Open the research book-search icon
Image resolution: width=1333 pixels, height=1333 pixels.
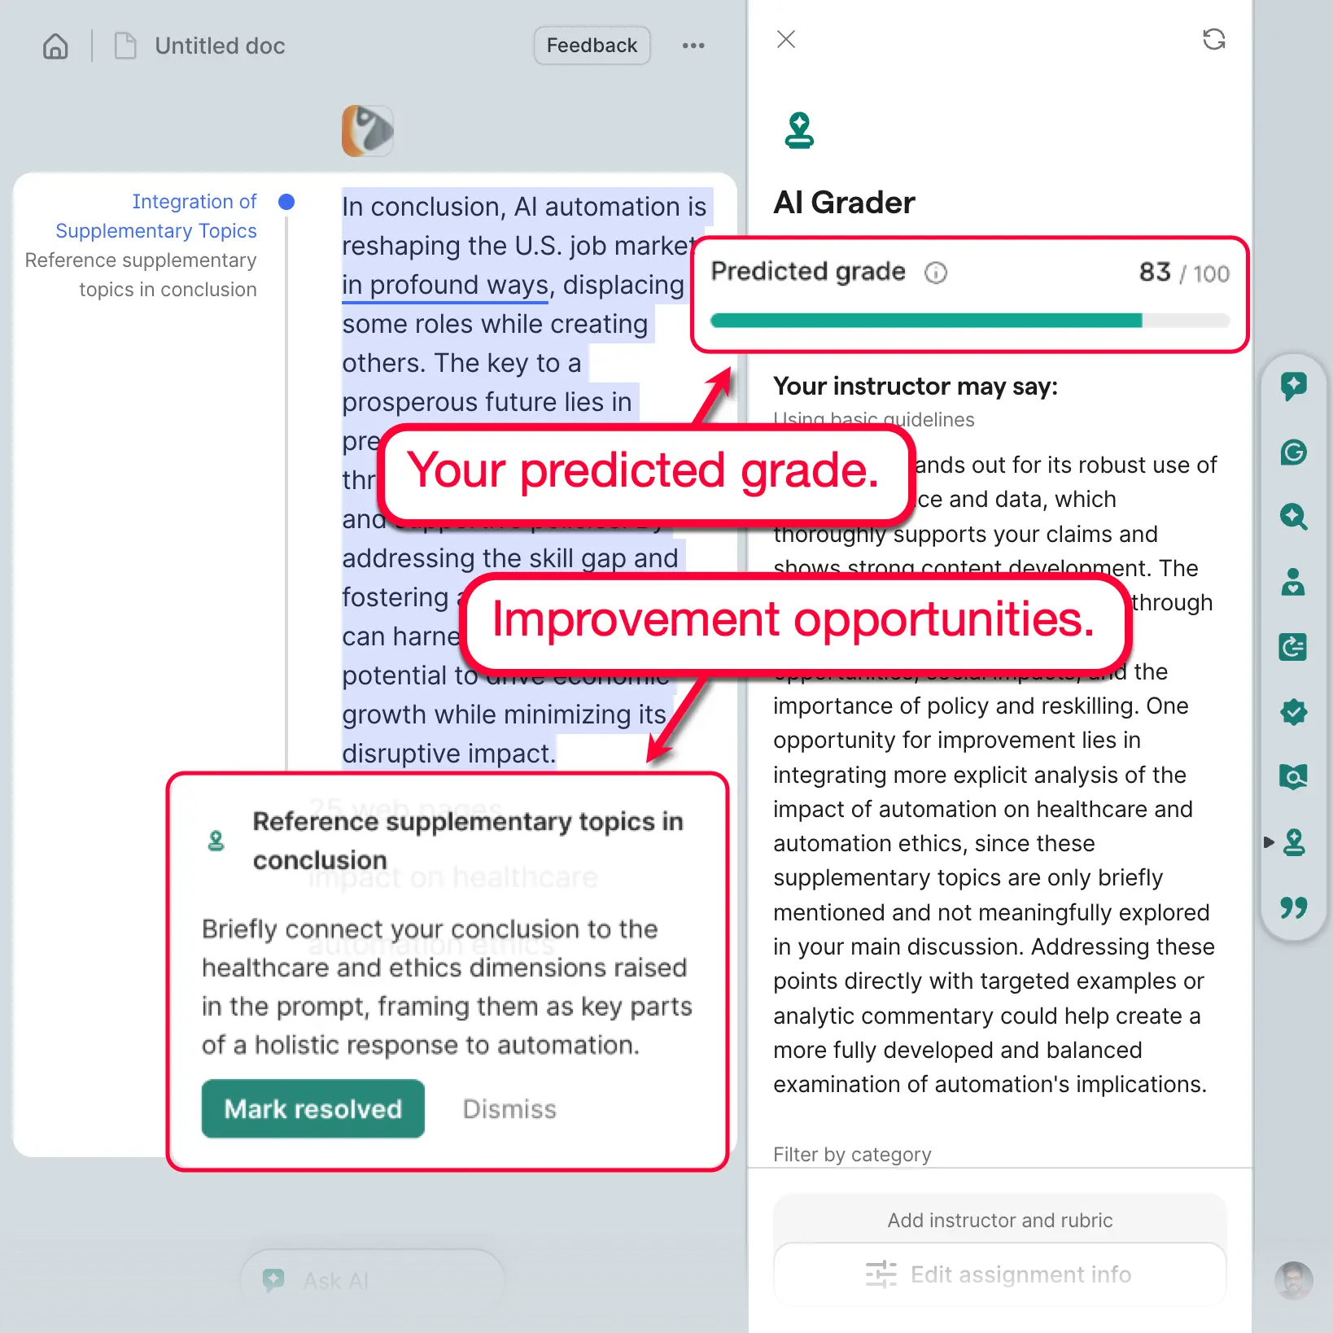tap(1294, 777)
